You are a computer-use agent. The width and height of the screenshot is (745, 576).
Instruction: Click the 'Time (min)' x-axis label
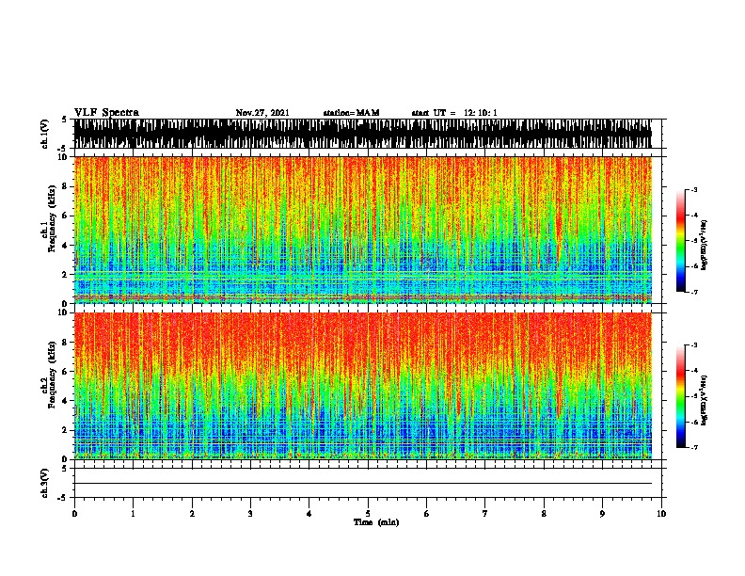[376, 522]
